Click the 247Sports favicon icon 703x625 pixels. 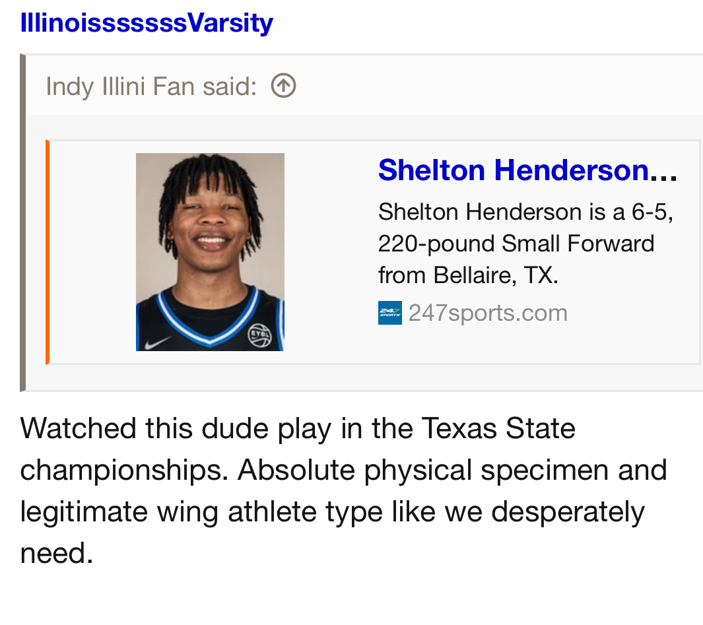point(389,313)
